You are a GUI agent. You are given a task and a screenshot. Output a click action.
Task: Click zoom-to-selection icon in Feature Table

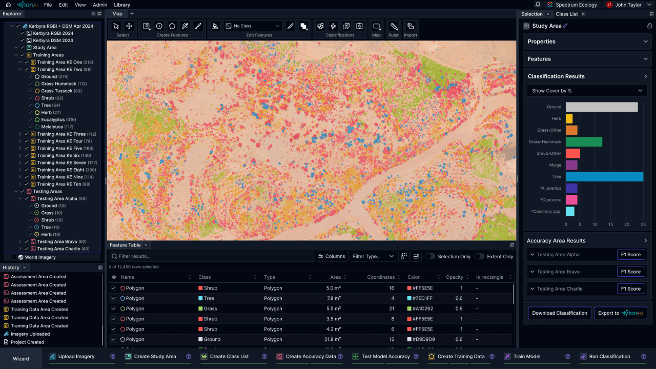coord(404,256)
